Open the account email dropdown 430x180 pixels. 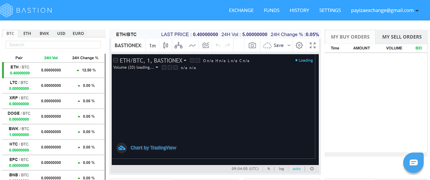(385, 10)
